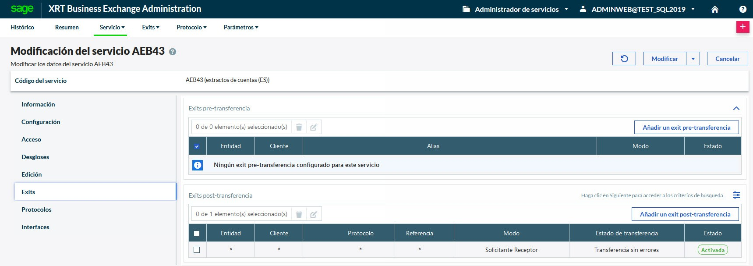
Task: Open the search criteria filter sliders icon
Action: pyautogui.click(x=736, y=195)
